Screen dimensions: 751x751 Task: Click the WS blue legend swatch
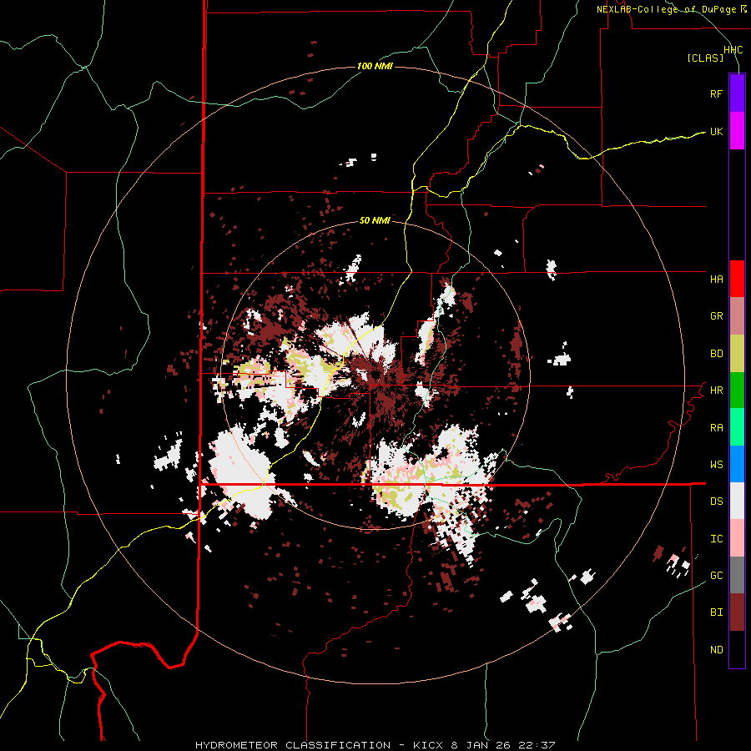click(737, 464)
